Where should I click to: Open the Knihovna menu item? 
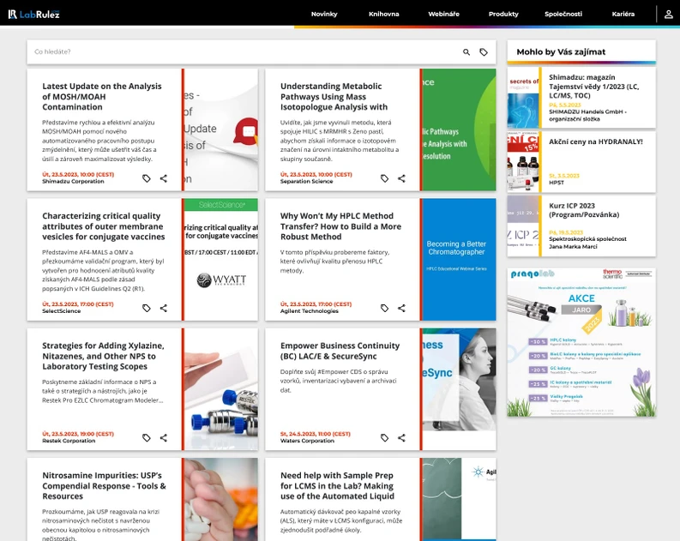(x=384, y=14)
